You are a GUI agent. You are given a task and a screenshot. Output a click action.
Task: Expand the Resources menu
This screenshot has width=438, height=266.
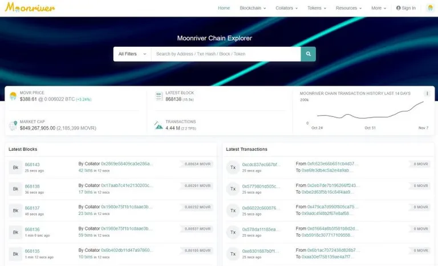[348, 8]
